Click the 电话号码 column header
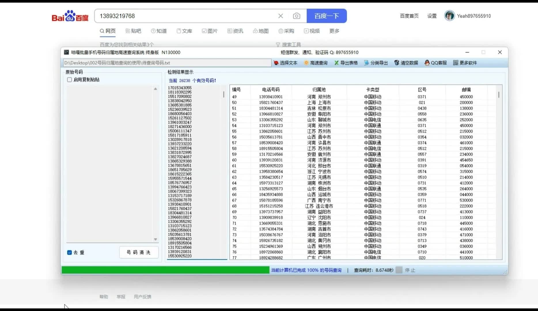Screen dimensions: 538x311 tap(271, 90)
